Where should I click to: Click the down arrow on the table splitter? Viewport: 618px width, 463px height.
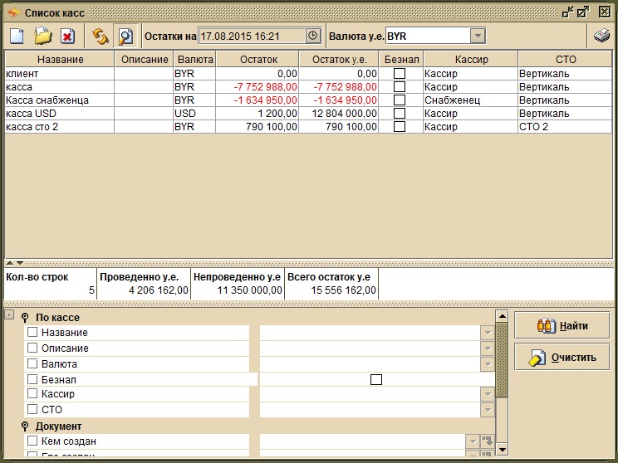19,263
